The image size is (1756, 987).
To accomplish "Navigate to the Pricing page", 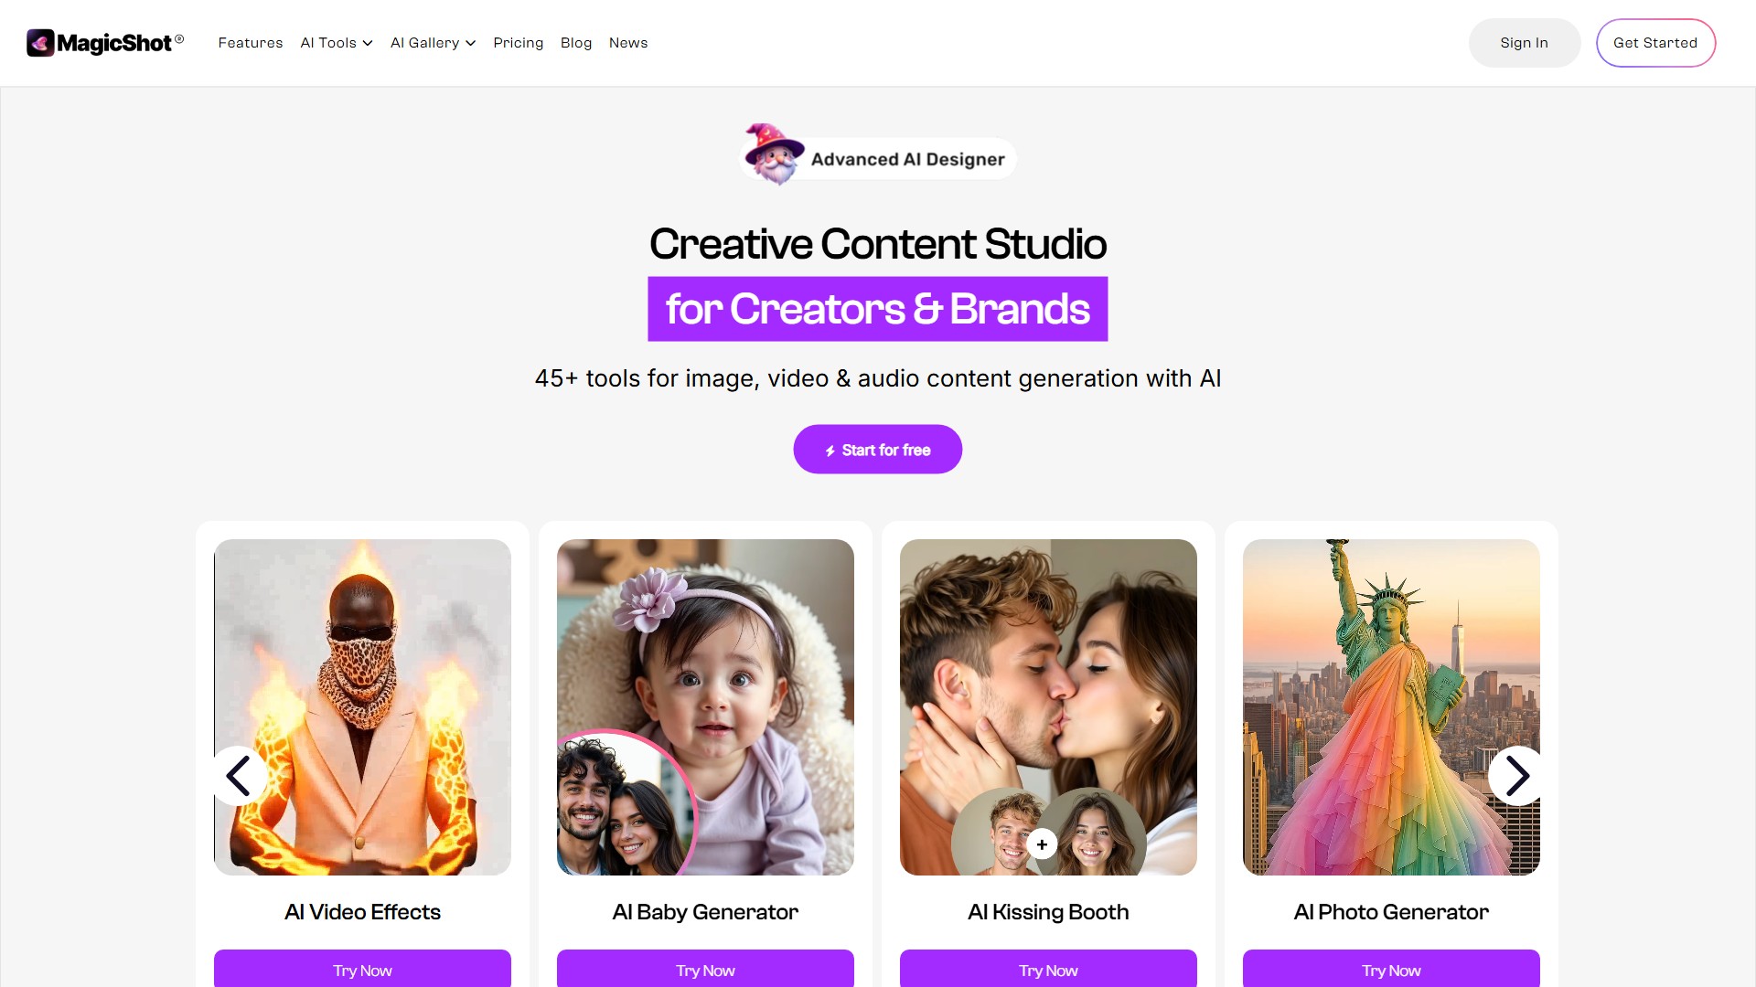I will tap(518, 43).
